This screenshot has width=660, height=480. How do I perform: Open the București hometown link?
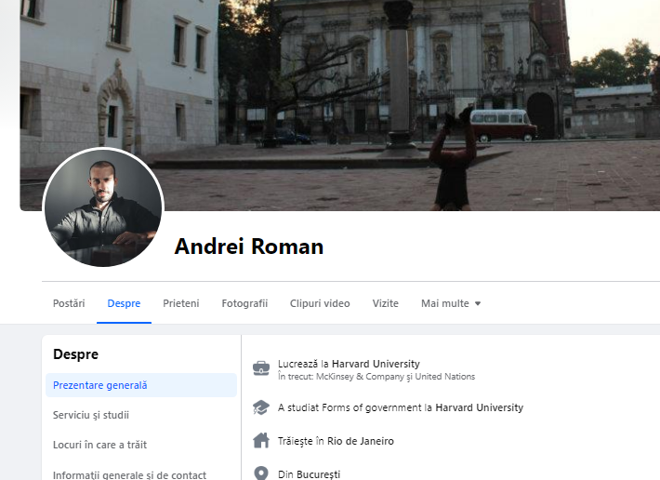[x=318, y=474]
